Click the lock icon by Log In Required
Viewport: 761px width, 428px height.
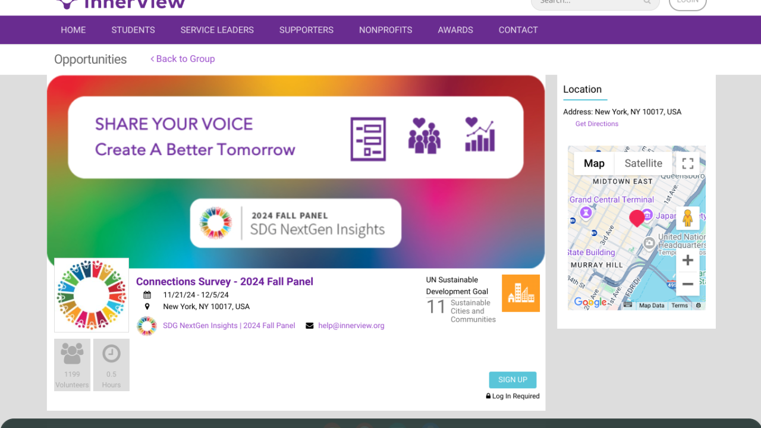click(488, 396)
